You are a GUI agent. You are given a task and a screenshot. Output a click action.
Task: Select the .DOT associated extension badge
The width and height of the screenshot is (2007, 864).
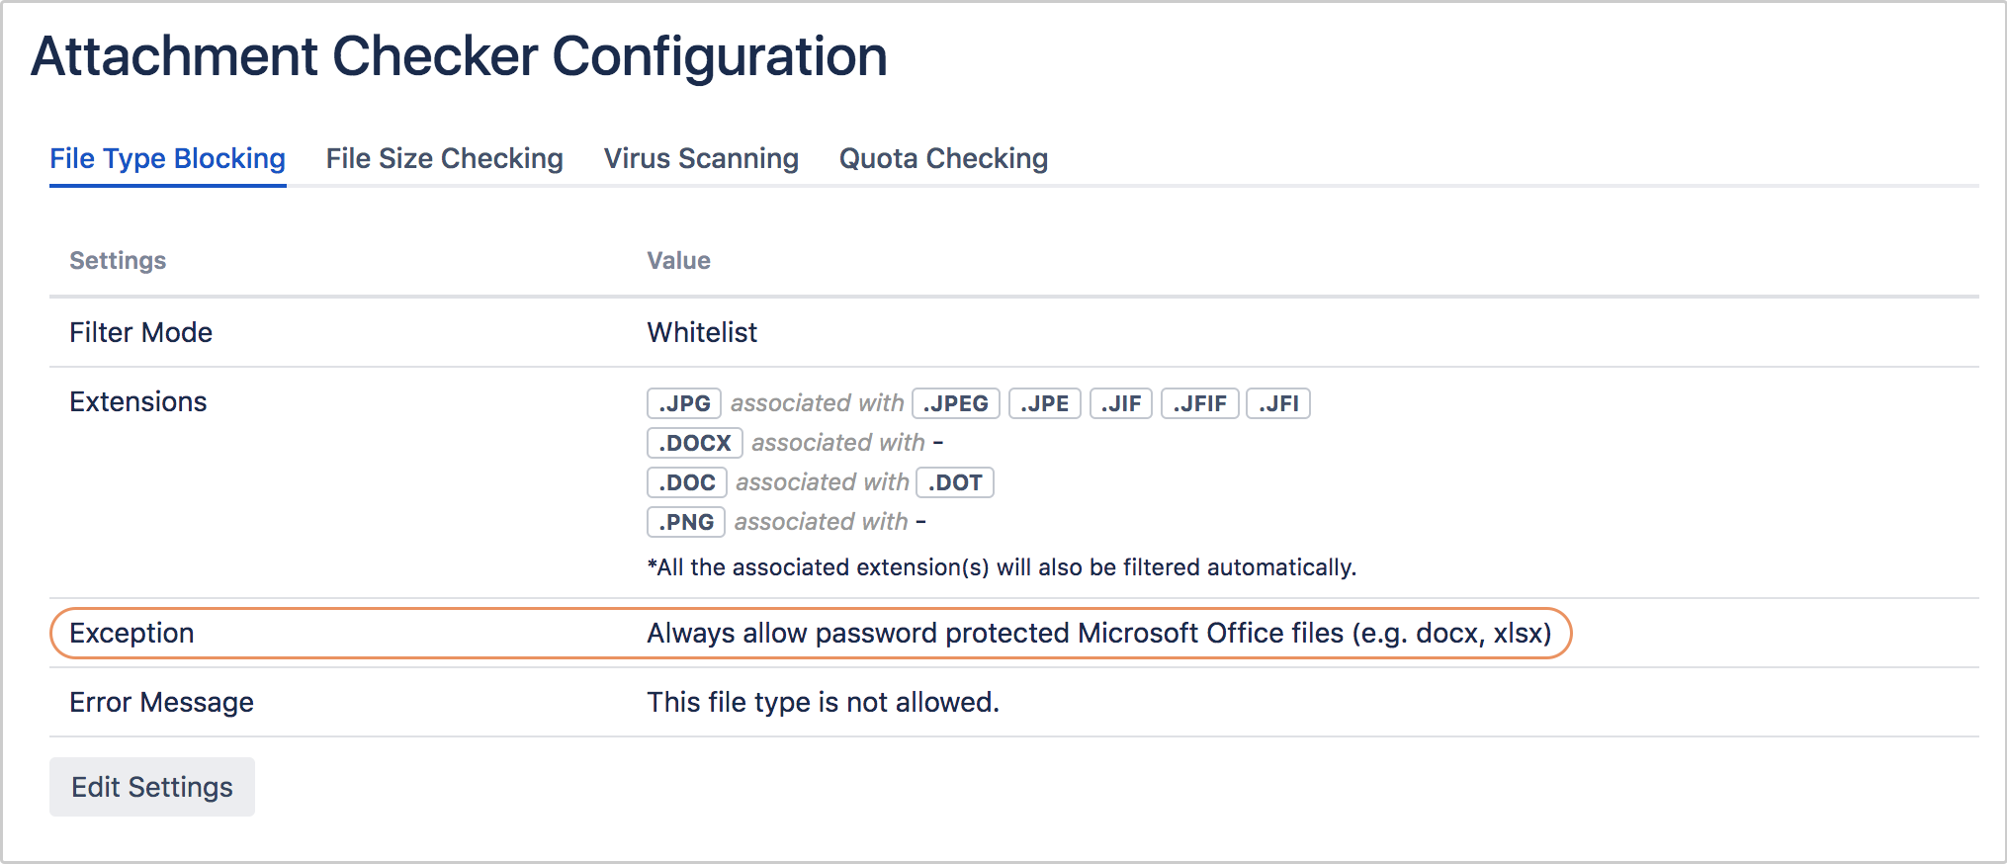click(954, 481)
